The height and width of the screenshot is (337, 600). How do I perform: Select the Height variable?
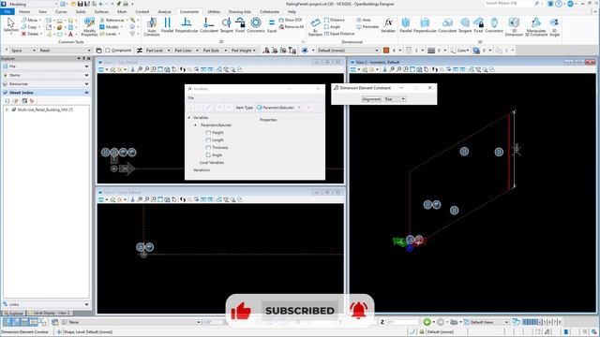pos(217,133)
